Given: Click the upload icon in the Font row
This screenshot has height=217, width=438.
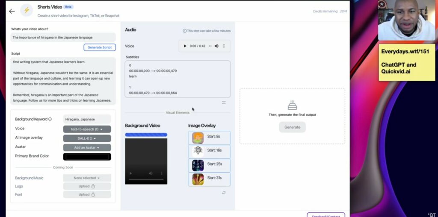Looking at the screenshot, I should click(93, 194).
